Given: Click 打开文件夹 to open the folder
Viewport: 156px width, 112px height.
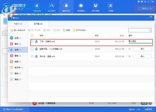Looking at the screenshot, I should point(79,30).
